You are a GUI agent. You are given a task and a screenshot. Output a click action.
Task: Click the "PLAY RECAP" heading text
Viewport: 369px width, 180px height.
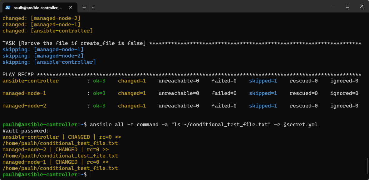click(x=18, y=75)
